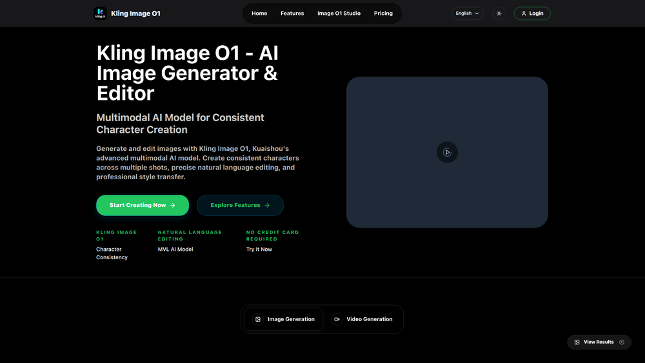
Task: Click the arrow in Start Creating Now
Action: [173, 205]
